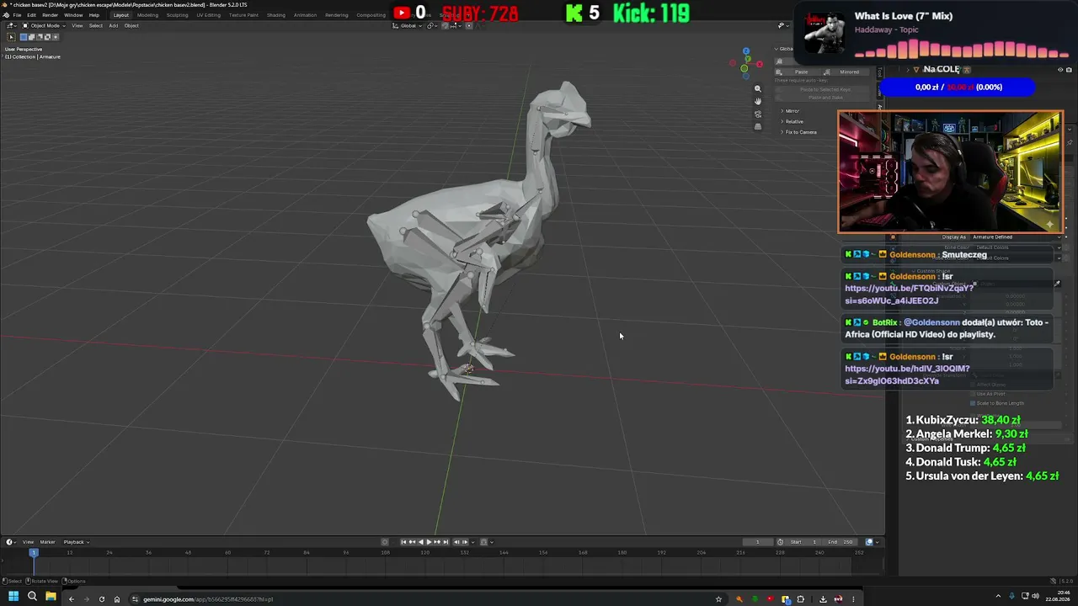Image resolution: width=1078 pixels, height=606 pixels.
Task: Open File Explorer from the taskbar
Action: (51, 597)
